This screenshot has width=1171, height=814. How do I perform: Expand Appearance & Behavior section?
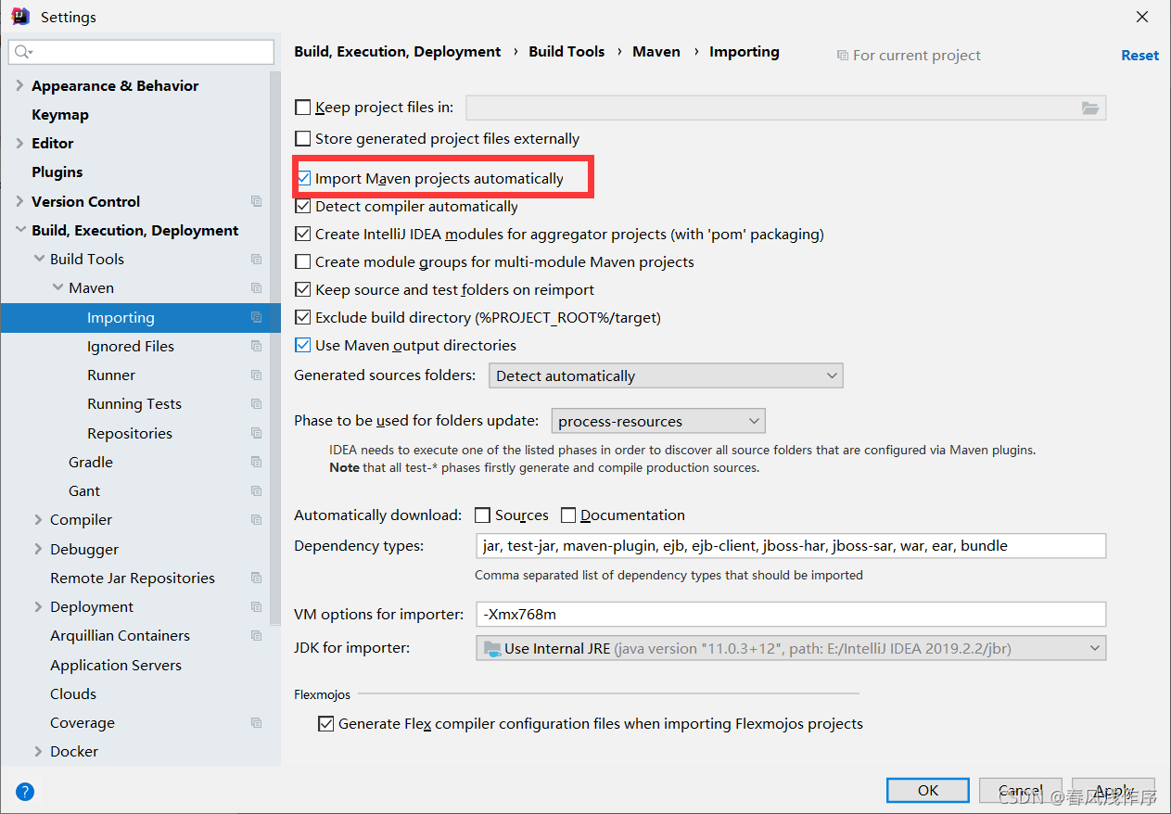pyautogui.click(x=19, y=85)
